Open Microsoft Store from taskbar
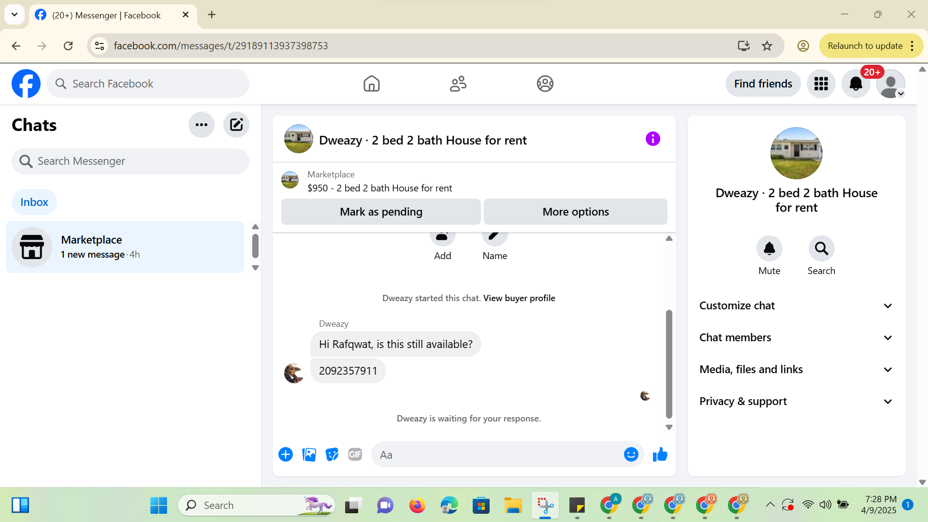This screenshot has width=928, height=522. point(481,506)
